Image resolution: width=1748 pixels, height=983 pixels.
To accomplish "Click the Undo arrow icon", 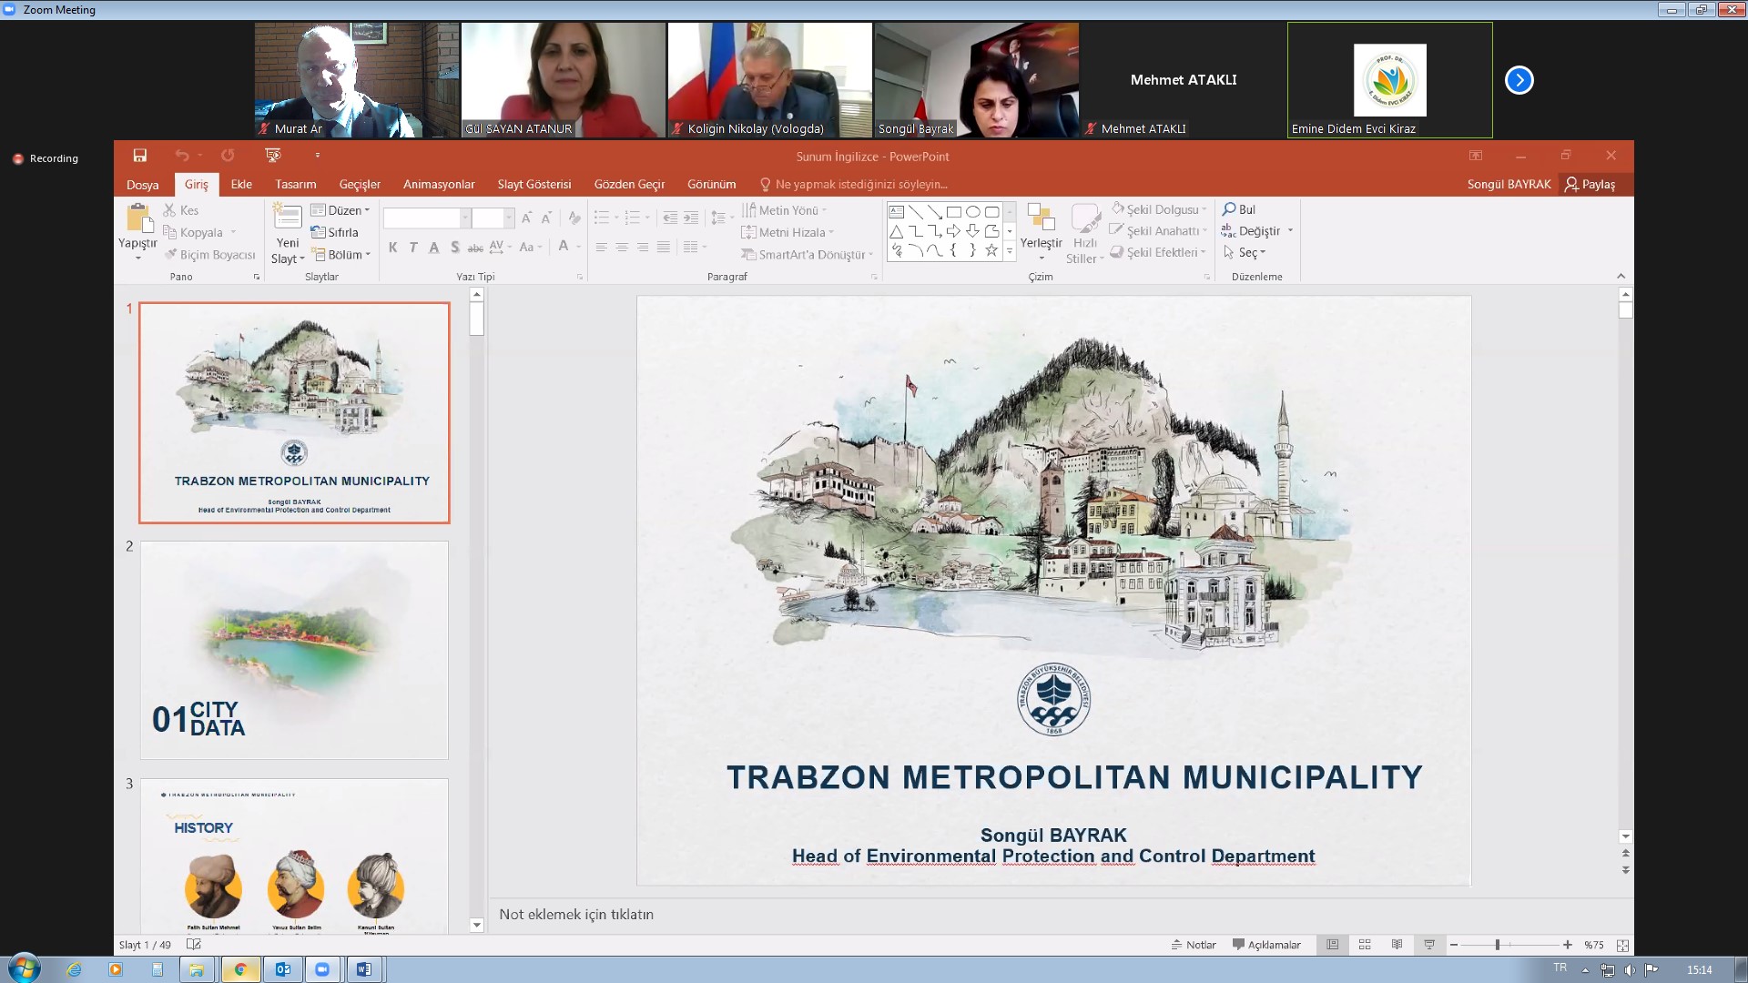I will [182, 156].
